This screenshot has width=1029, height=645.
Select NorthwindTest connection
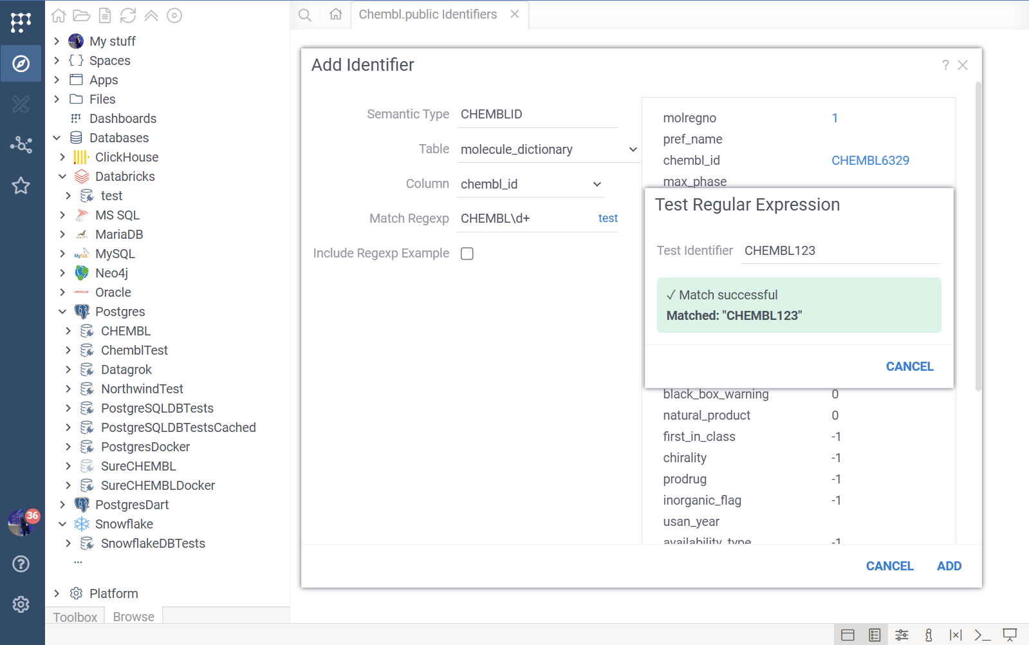tap(142, 389)
